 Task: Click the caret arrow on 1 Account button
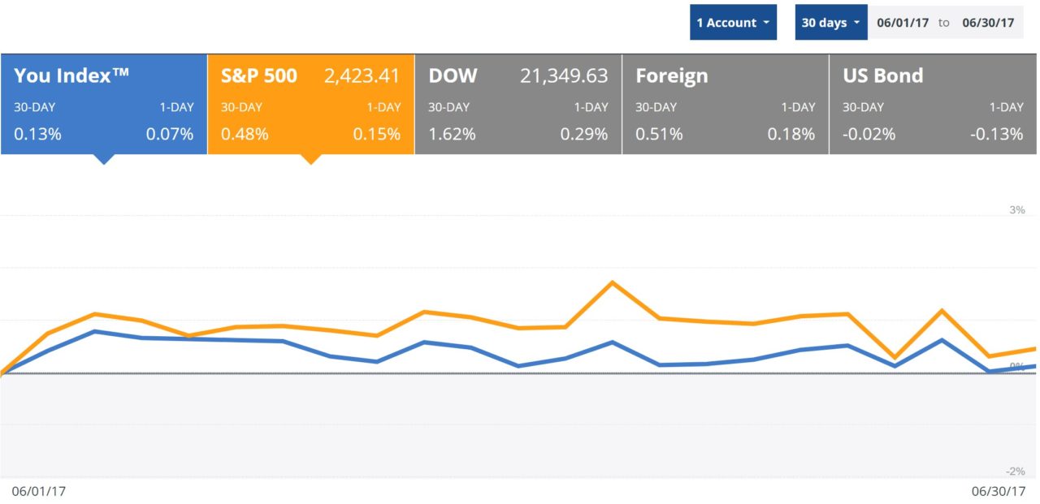point(765,23)
